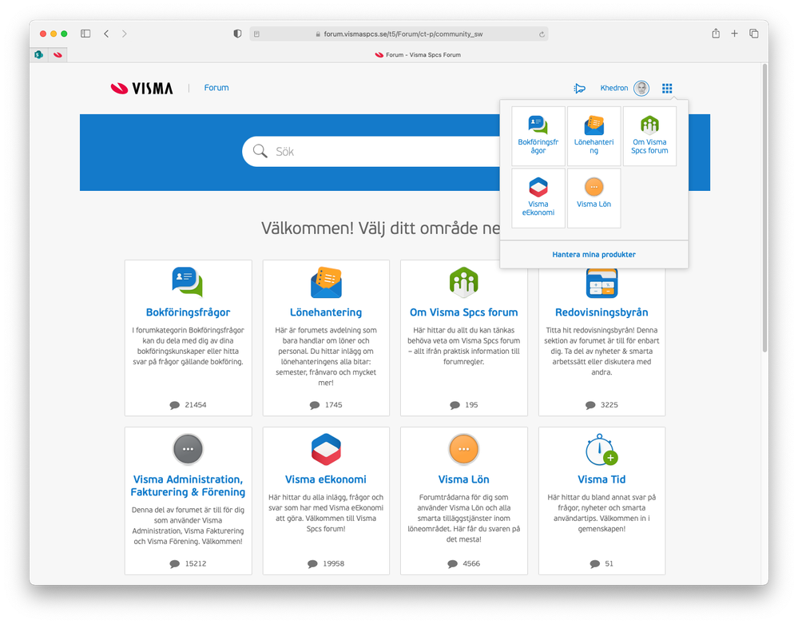Open the product grid menu icon
This screenshot has height=624, width=798.
point(667,89)
